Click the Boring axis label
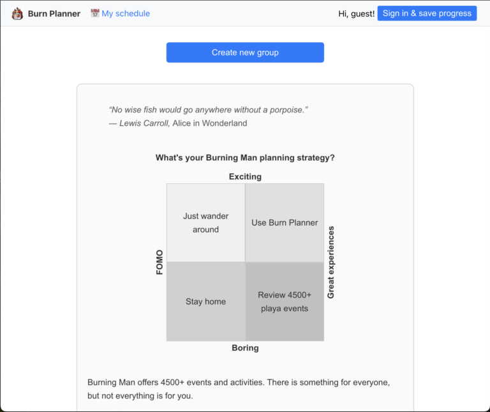This screenshot has width=490, height=412. [x=245, y=348]
